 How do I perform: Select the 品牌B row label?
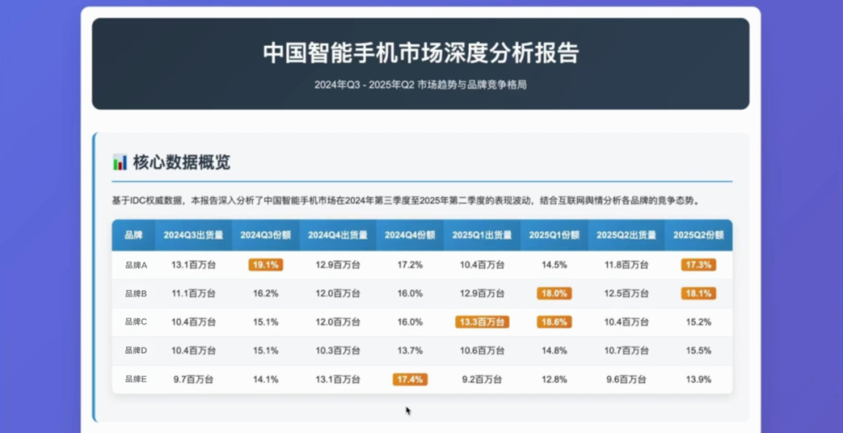pyautogui.click(x=136, y=293)
